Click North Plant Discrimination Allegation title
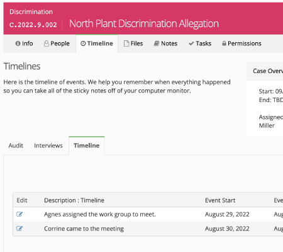 click(144, 23)
